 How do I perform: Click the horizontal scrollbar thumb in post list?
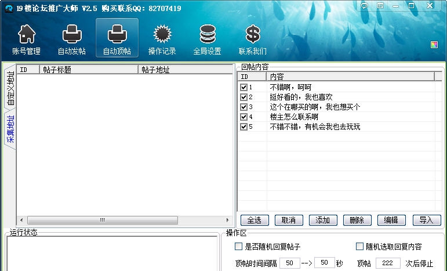(103, 220)
